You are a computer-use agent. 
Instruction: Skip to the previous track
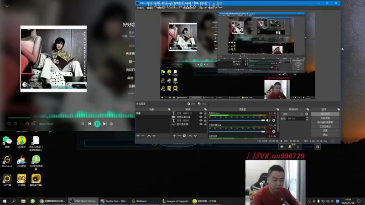(89, 124)
